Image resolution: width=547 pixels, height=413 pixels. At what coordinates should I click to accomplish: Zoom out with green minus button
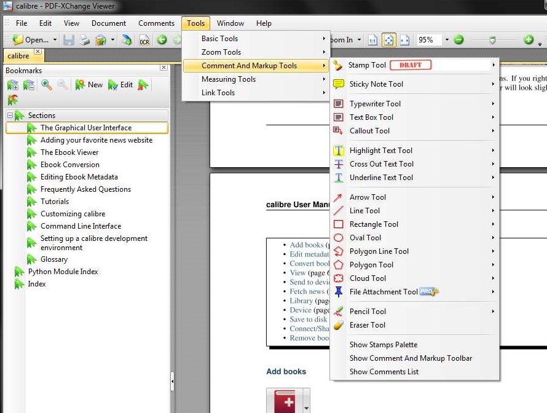(x=458, y=40)
